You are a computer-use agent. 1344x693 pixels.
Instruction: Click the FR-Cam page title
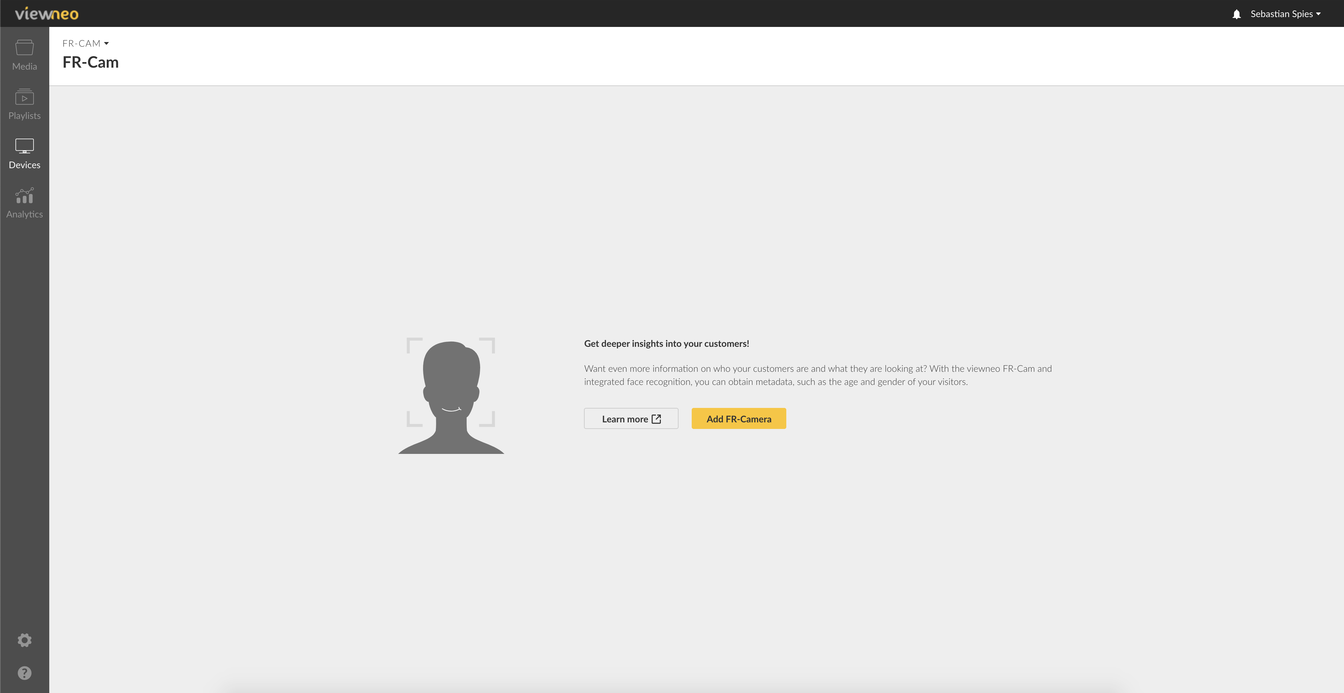pyautogui.click(x=91, y=62)
